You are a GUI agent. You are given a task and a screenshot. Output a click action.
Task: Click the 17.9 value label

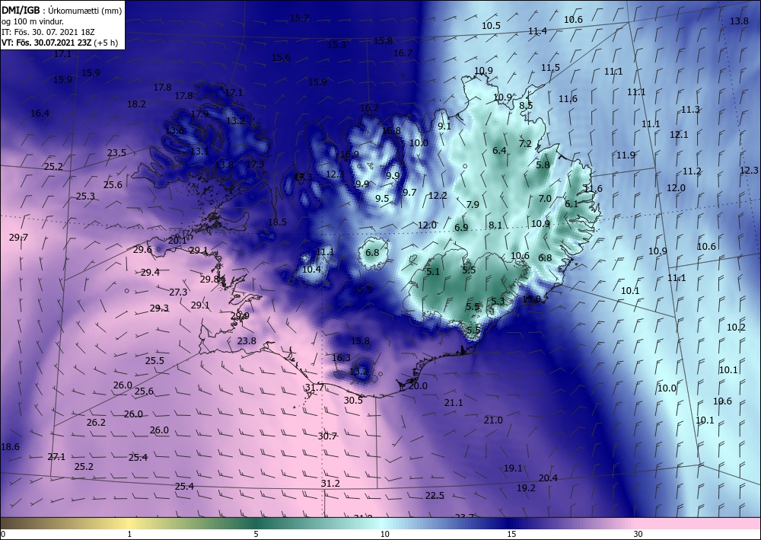pyautogui.click(x=199, y=113)
